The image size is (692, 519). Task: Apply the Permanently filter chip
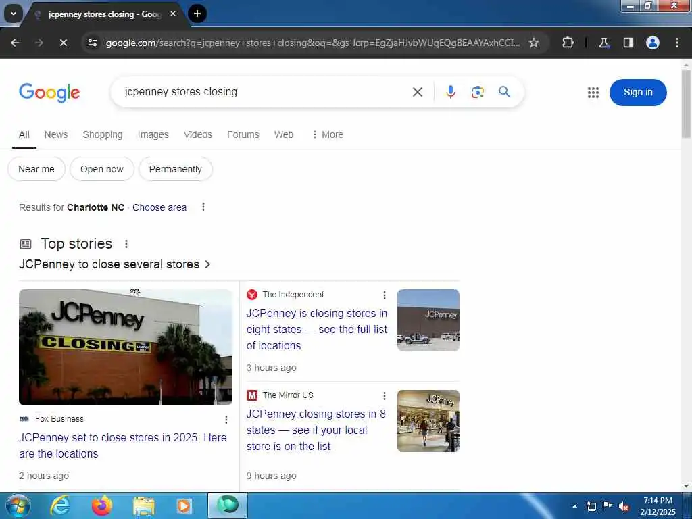pos(176,169)
